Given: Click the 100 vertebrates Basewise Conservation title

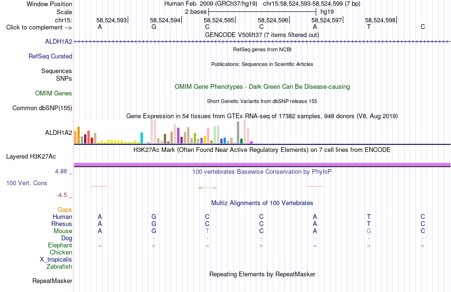Looking at the screenshot, I should pyautogui.click(x=262, y=172).
